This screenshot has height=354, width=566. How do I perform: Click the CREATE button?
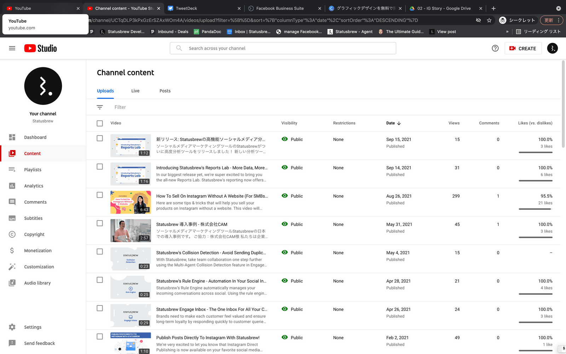pyautogui.click(x=523, y=48)
